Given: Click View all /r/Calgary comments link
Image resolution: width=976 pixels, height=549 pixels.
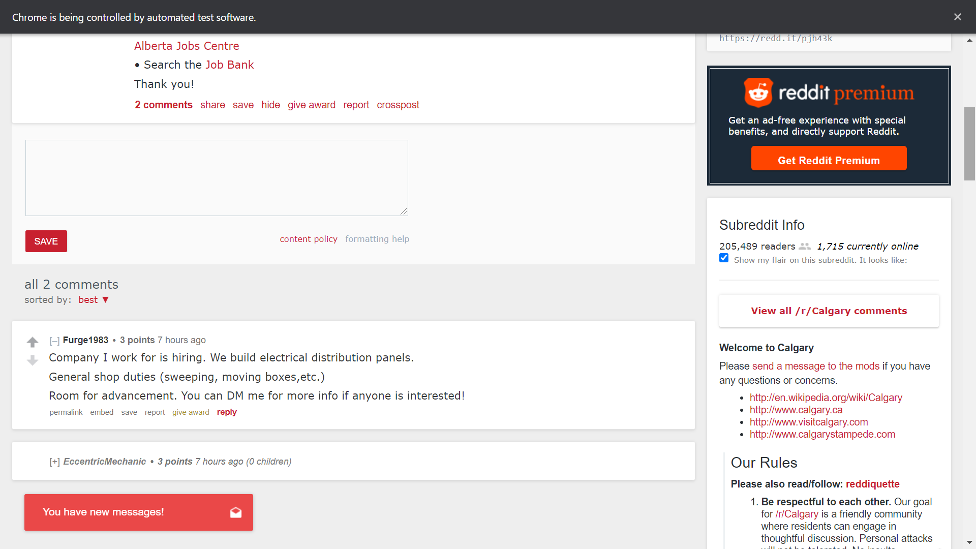Looking at the screenshot, I should coord(829,311).
